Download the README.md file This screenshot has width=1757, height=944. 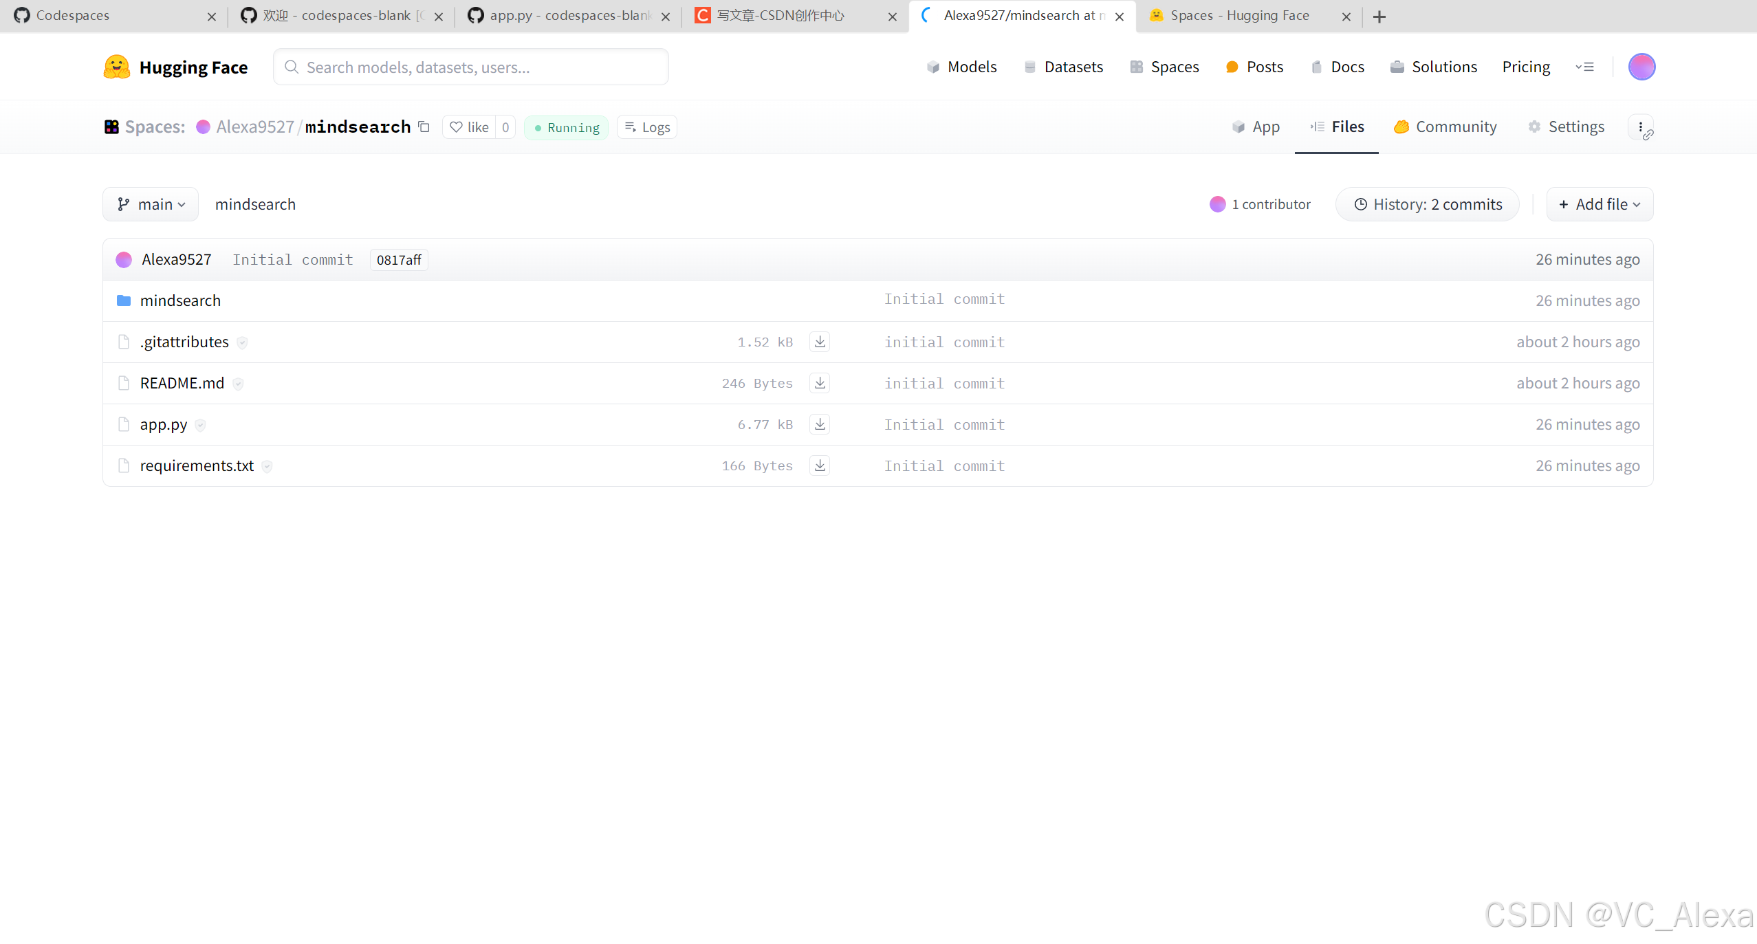pyautogui.click(x=820, y=383)
